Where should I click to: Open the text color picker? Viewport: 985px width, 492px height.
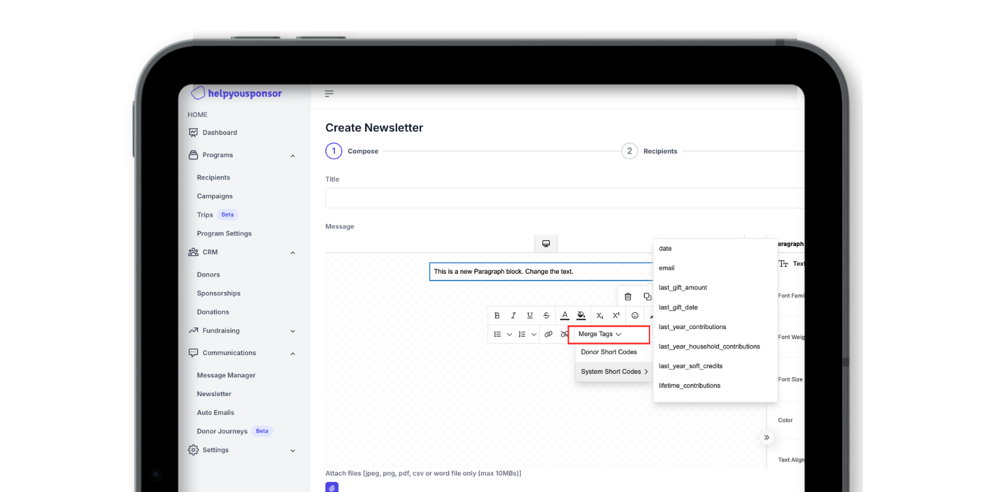click(565, 315)
